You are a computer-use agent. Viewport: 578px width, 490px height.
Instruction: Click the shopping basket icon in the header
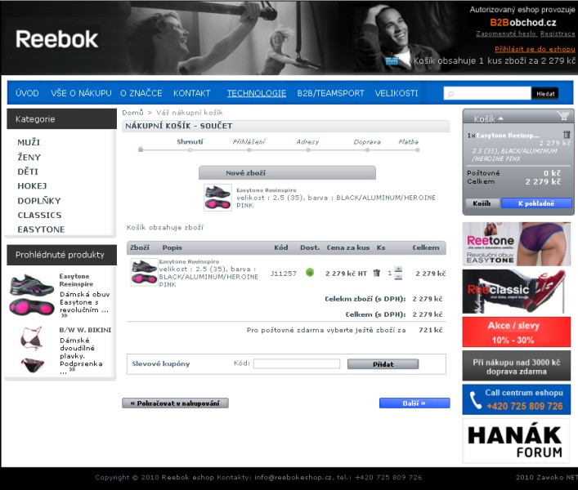click(392, 60)
